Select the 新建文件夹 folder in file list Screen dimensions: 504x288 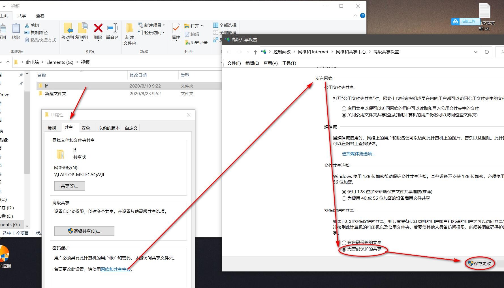point(55,94)
